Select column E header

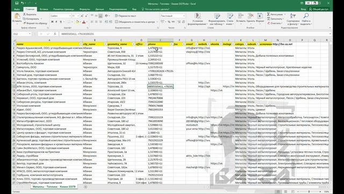tap(160, 40)
